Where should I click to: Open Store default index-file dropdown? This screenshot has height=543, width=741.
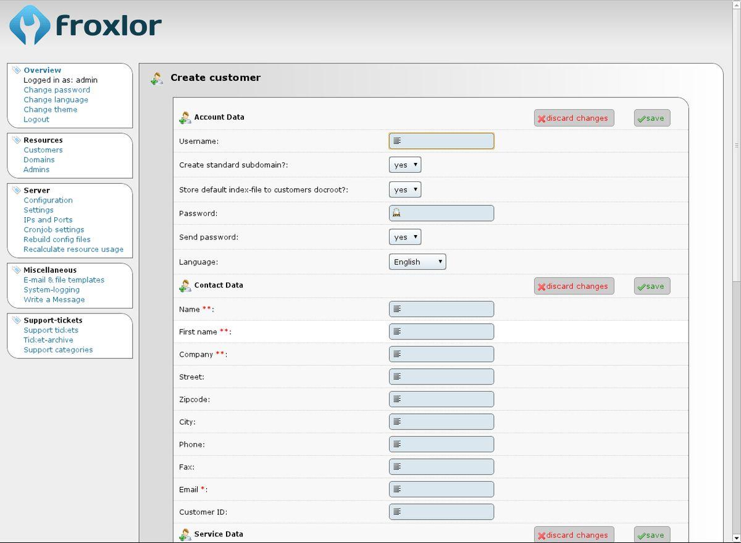click(x=405, y=189)
